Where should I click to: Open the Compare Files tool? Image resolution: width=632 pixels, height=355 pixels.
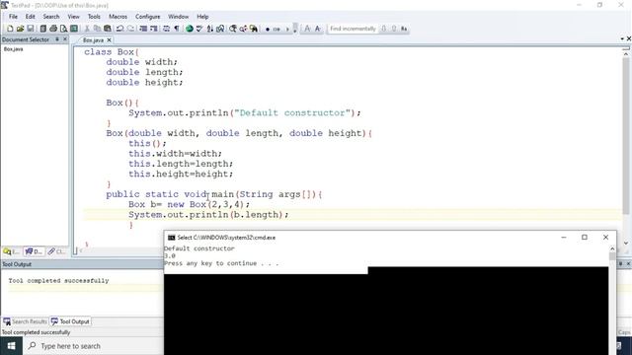coord(220,29)
